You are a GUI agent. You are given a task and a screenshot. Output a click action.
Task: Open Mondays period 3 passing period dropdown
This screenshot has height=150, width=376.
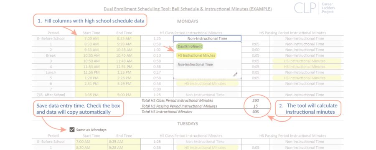[x=307, y=61]
